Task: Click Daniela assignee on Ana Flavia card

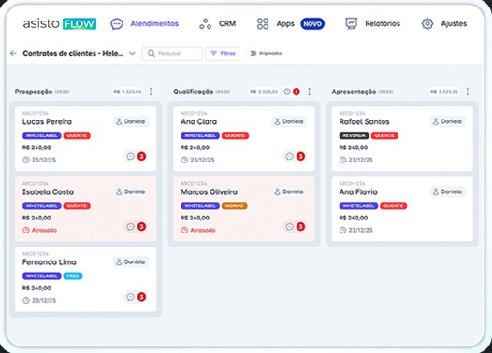Action: pyautogui.click(x=448, y=191)
